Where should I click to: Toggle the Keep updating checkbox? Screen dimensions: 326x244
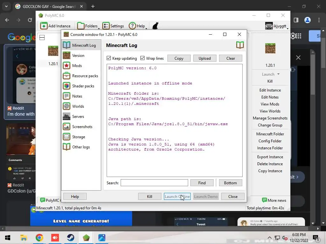point(109,58)
